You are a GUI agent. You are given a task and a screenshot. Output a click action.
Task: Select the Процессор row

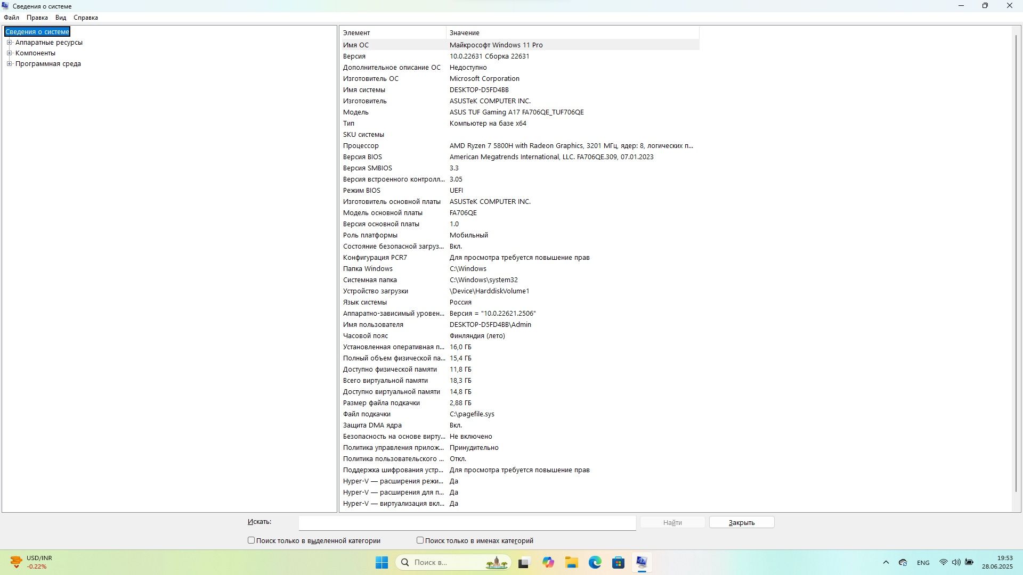click(519, 146)
